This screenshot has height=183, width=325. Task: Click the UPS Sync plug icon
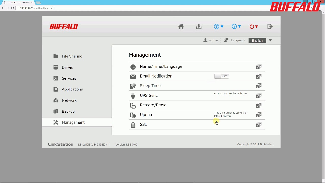pos(133,96)
